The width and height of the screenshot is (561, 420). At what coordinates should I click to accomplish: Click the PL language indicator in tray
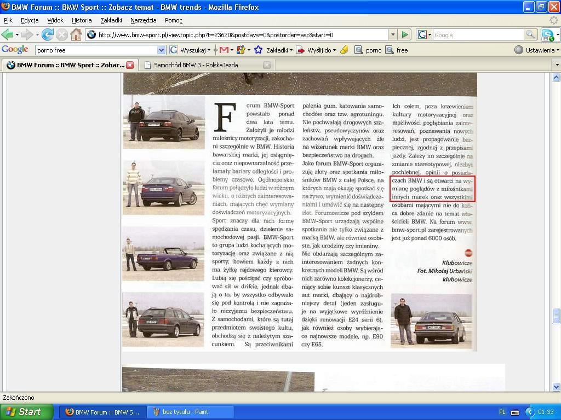(x=502, y=412)
